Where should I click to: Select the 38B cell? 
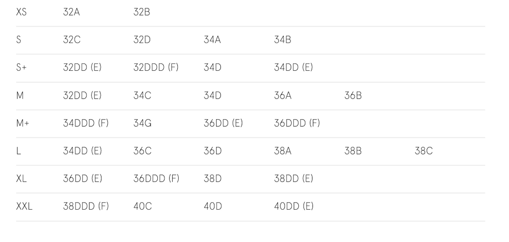tap(353, 151)
